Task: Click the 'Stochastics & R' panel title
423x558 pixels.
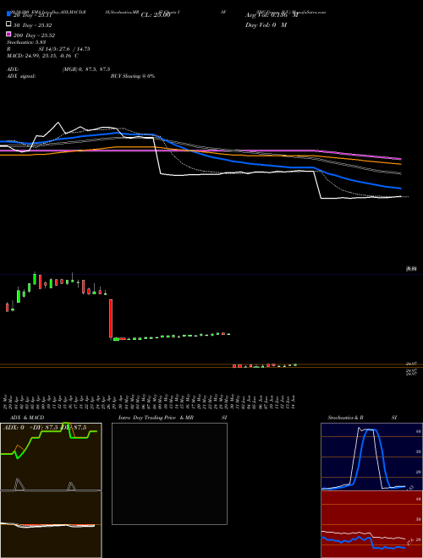Action: click(x=346, y=418)
